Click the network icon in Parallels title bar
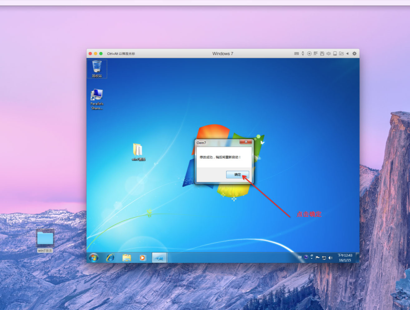The height and width of the screenshot is (310, 410). 316,54
